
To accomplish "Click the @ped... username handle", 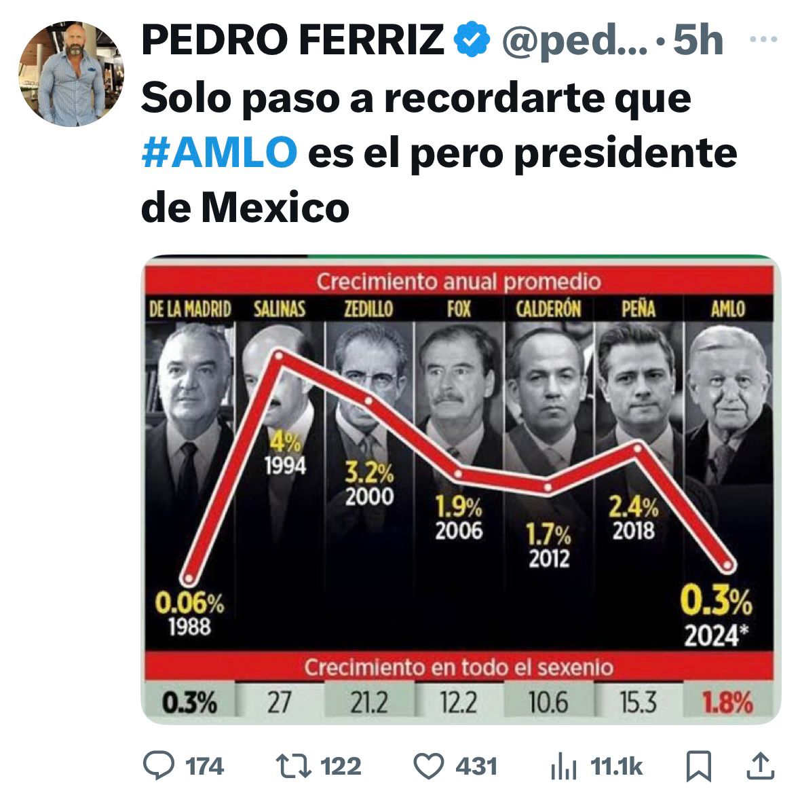I will point(574,39).
